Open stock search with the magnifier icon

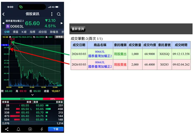coord(59,14)
